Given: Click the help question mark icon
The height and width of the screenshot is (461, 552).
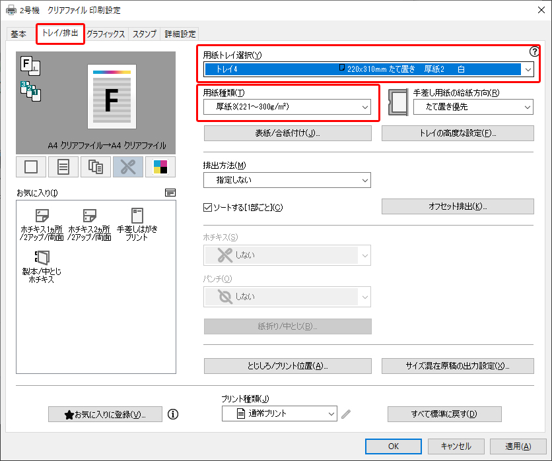Looking at the screenshot, I should click(535, 51).
